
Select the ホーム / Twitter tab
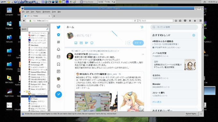pos(37,16)
